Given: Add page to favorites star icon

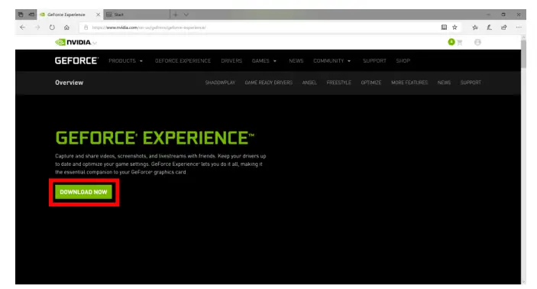Looking at the screenshot, I should click(455, 27).
